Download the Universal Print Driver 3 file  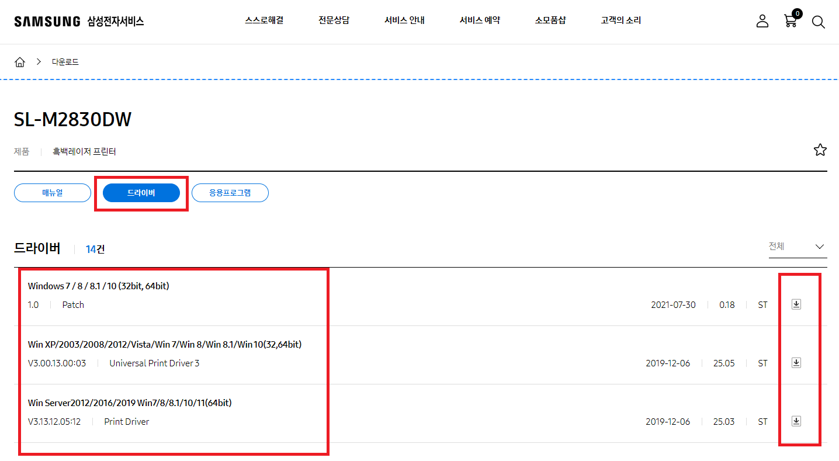pyautogui.click(x=796, y=363)
